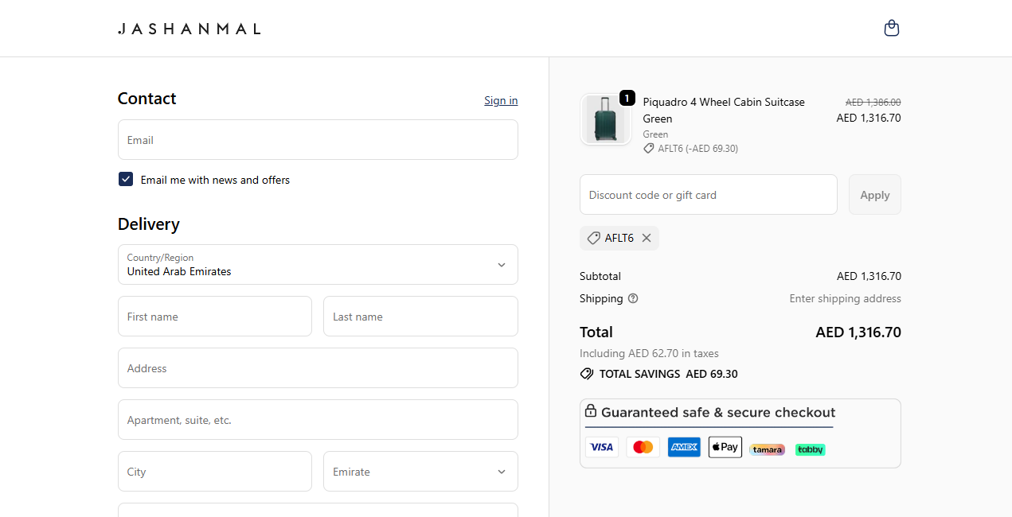Click the secure checkout lock icon
Viewport: 1012px width, 517px height.
pyautogui.click(x=591, y=411)
